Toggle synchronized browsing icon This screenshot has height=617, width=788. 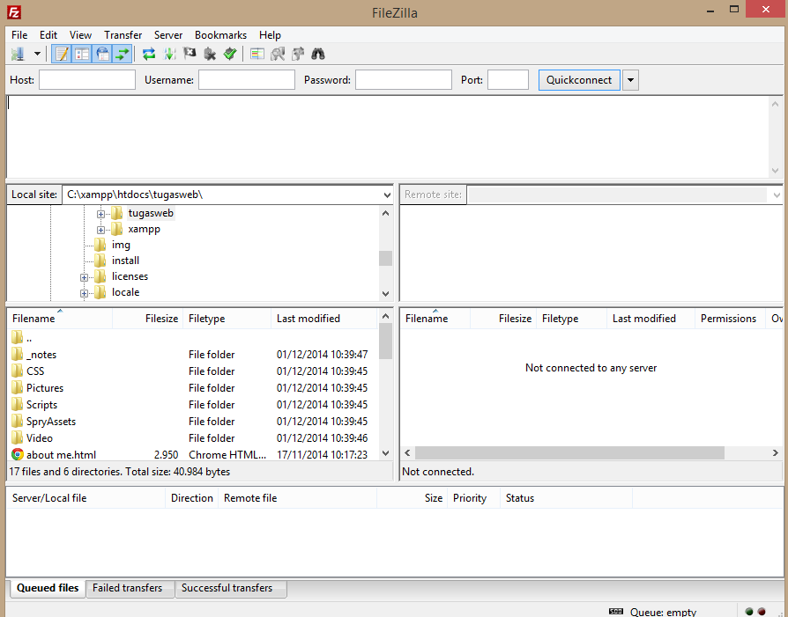(x=298, y=54)
